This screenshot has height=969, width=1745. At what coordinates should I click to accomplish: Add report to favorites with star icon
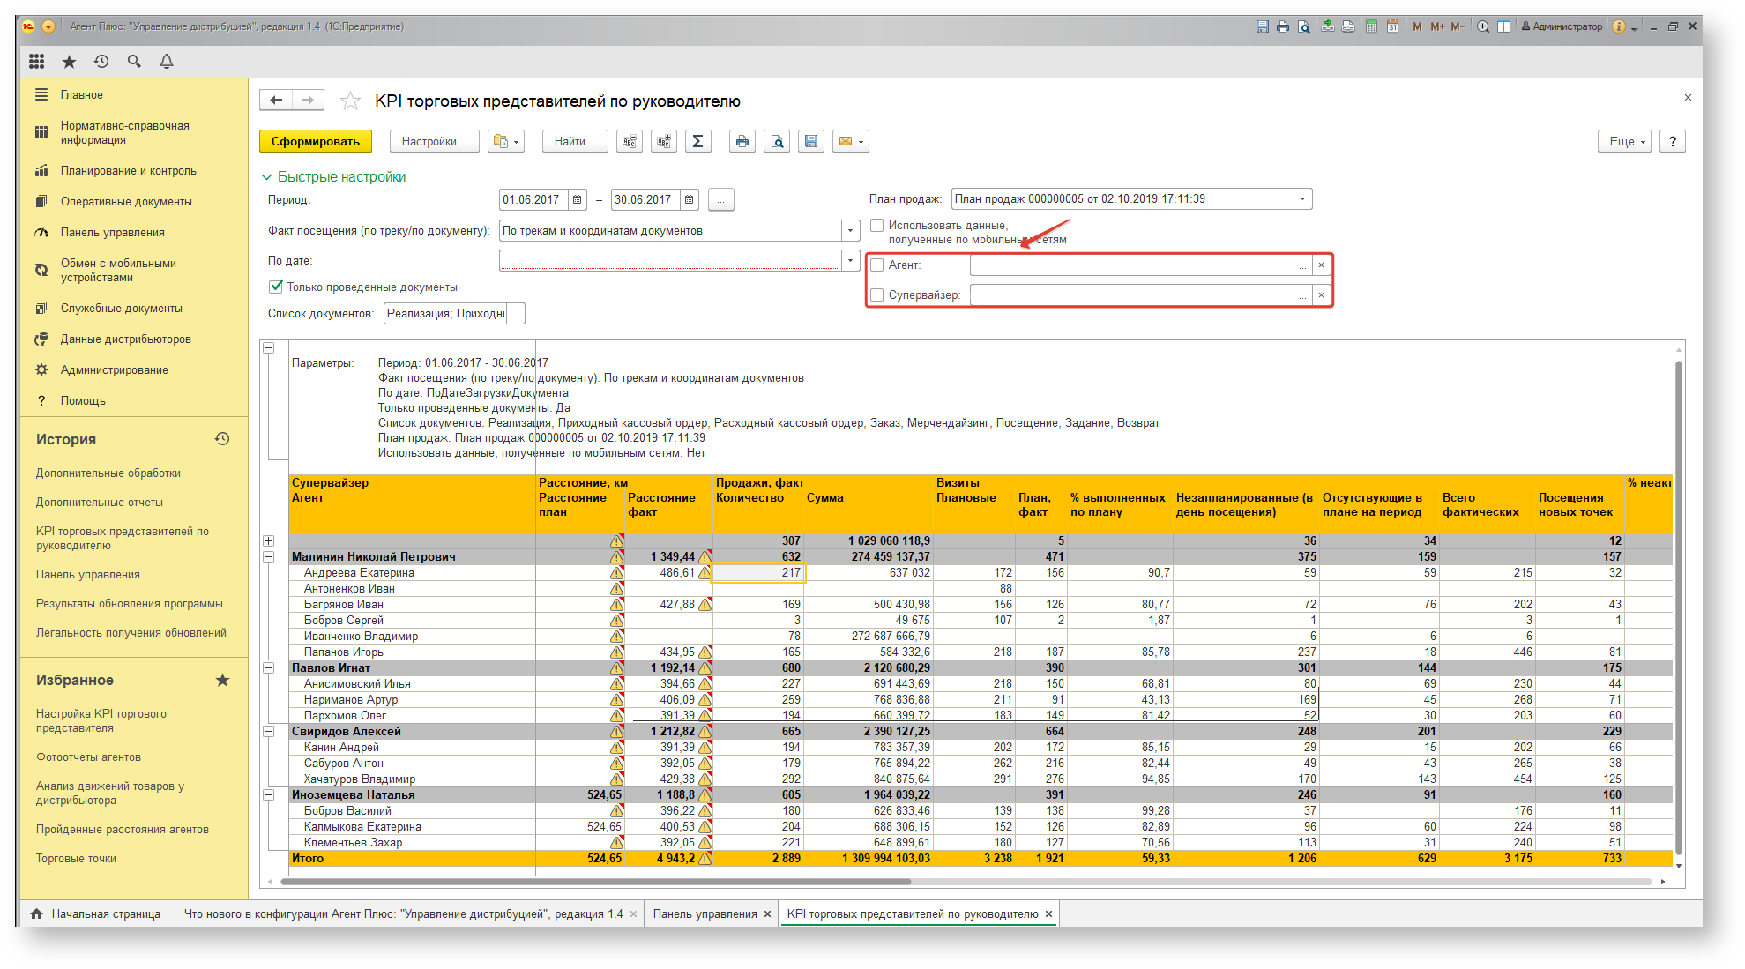pos(350,101)
